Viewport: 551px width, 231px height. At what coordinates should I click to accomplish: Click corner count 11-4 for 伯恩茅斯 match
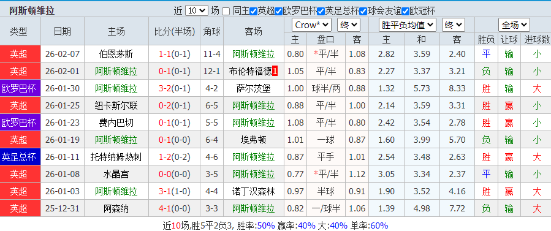point(211,54)
